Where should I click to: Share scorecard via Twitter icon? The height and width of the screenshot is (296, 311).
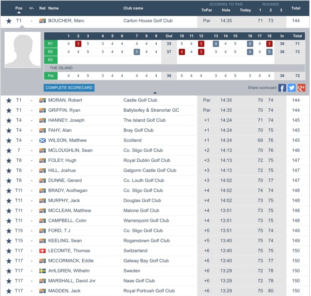click(292, 88)
